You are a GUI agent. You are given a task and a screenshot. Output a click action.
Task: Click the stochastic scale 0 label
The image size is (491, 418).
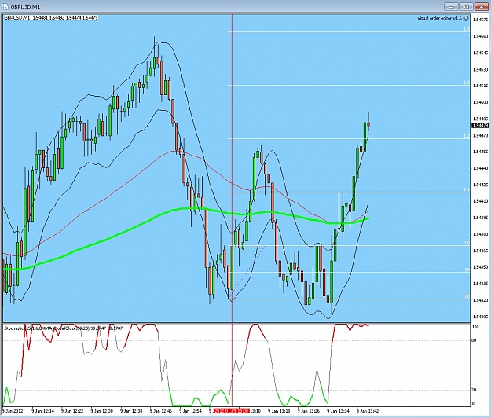[473, 404]
